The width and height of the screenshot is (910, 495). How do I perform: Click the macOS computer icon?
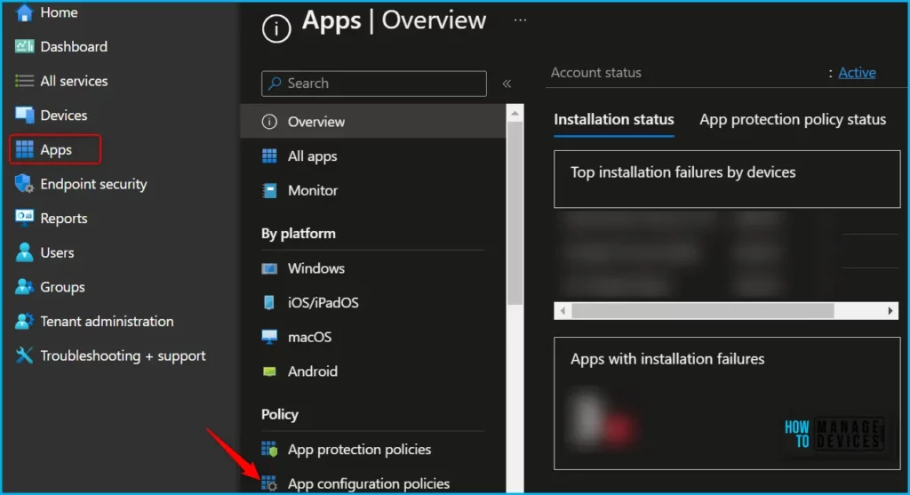(269, 337)
